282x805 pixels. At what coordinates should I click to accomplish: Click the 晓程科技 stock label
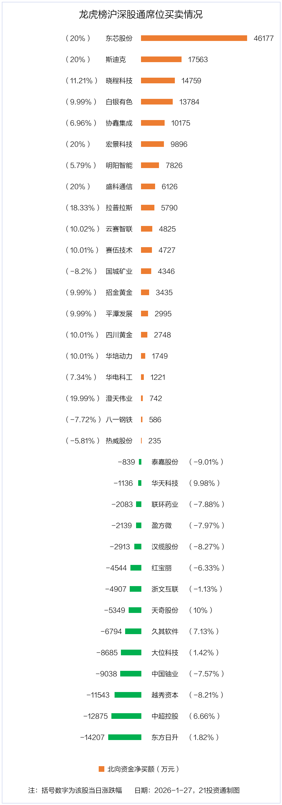coord(119,80)
